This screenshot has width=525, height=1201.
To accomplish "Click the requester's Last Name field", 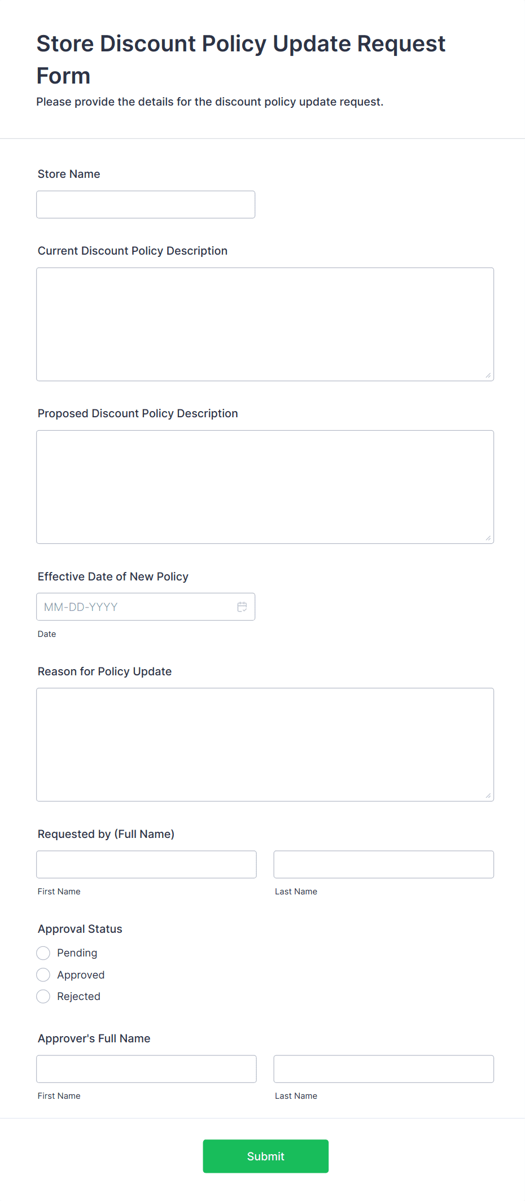I will click(383, 864).
